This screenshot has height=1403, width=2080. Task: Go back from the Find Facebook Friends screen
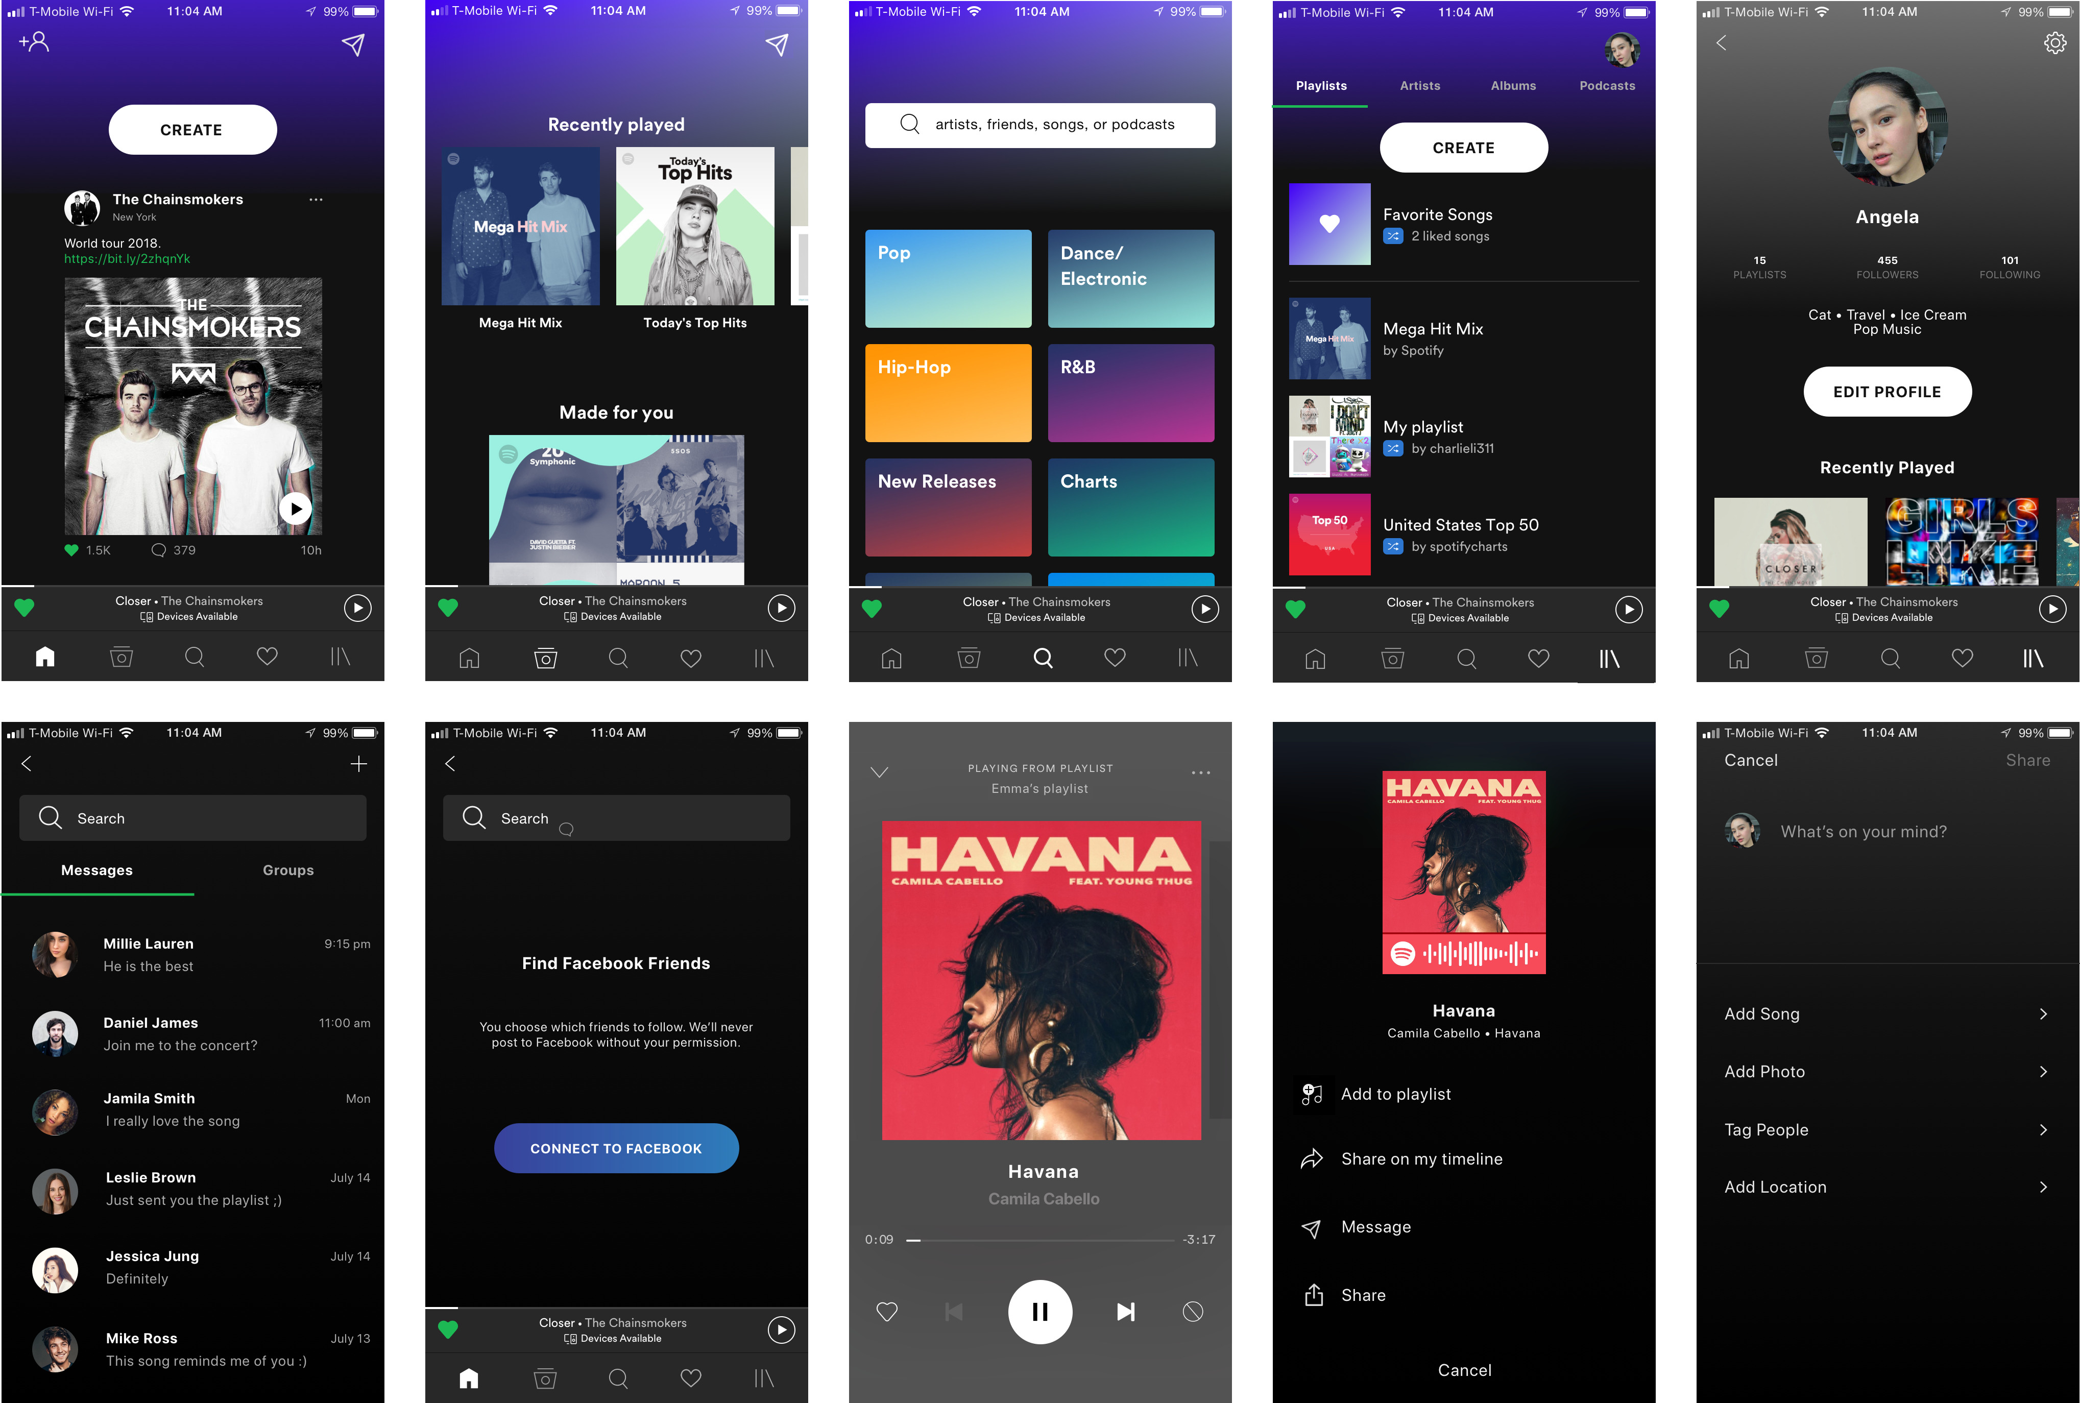450,763
